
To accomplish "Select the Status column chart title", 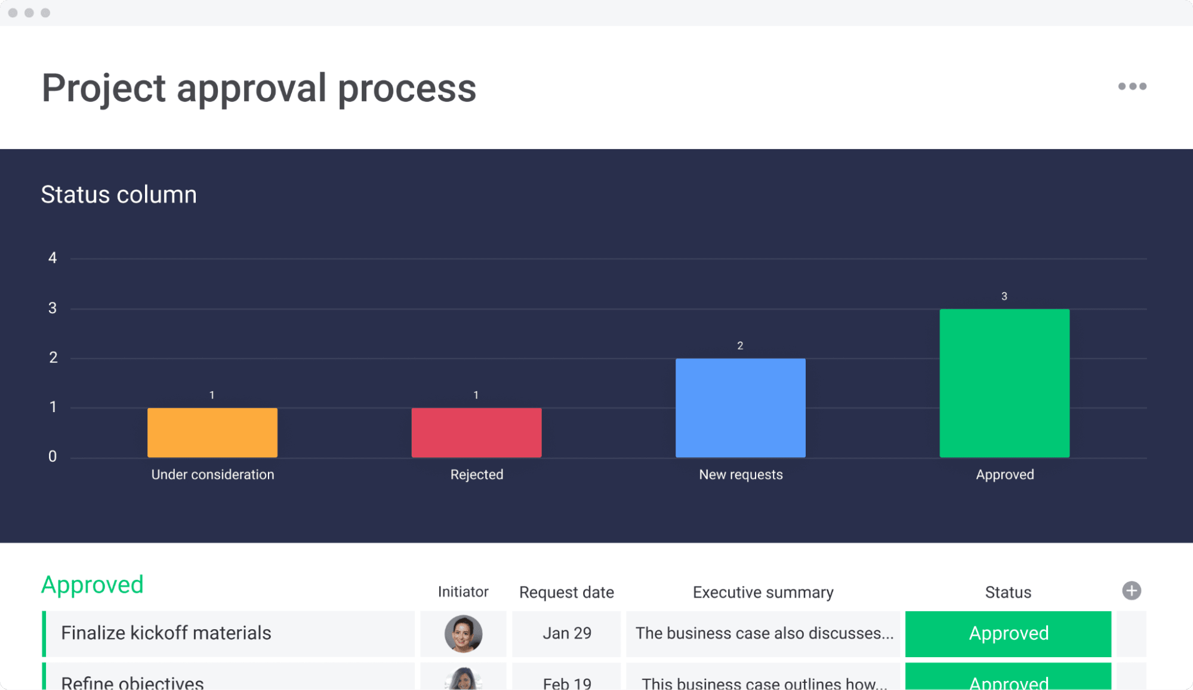I will point(118,194).
